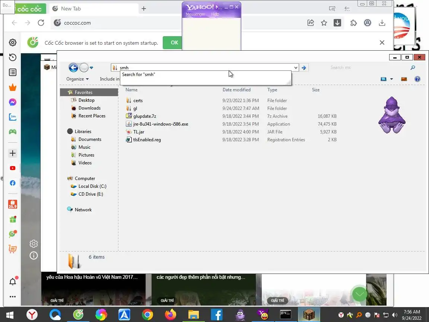
Task: Open Cốc Cốc profile account icon
Action: (x=368, y=23)
